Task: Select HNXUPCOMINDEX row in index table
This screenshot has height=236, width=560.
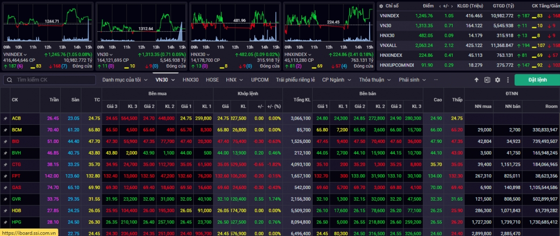Action: (468, 65)
